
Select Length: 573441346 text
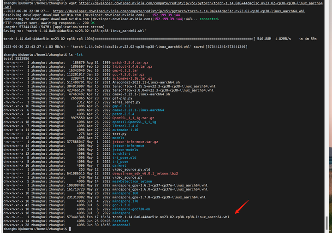pyautogui.click(x=23, y=27)
